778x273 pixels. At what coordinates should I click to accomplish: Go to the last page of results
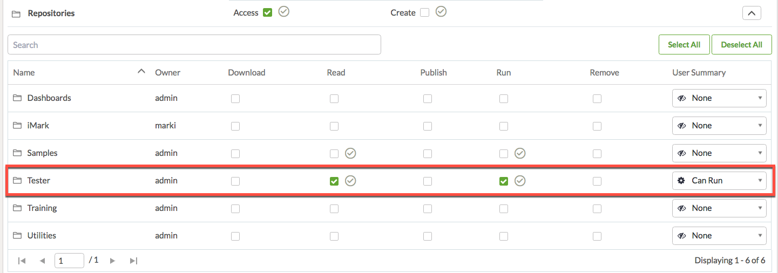pos(133,261)
